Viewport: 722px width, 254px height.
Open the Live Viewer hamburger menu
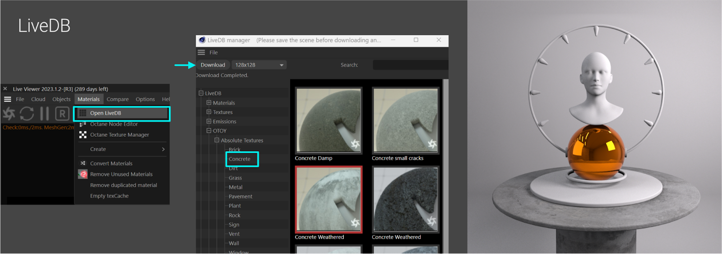[8, 99]
